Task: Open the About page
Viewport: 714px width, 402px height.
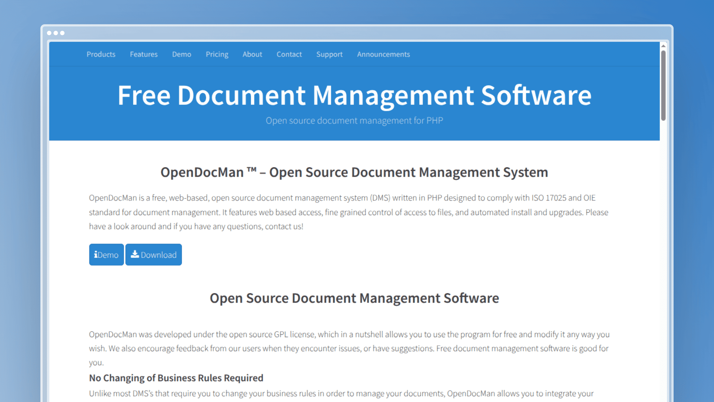Action: (x=252, y=54)
